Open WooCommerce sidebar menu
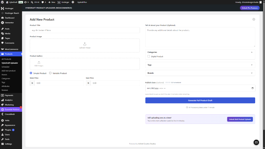Image resolution: width=265 pixels, height=149 pixels. click(11, 49)
